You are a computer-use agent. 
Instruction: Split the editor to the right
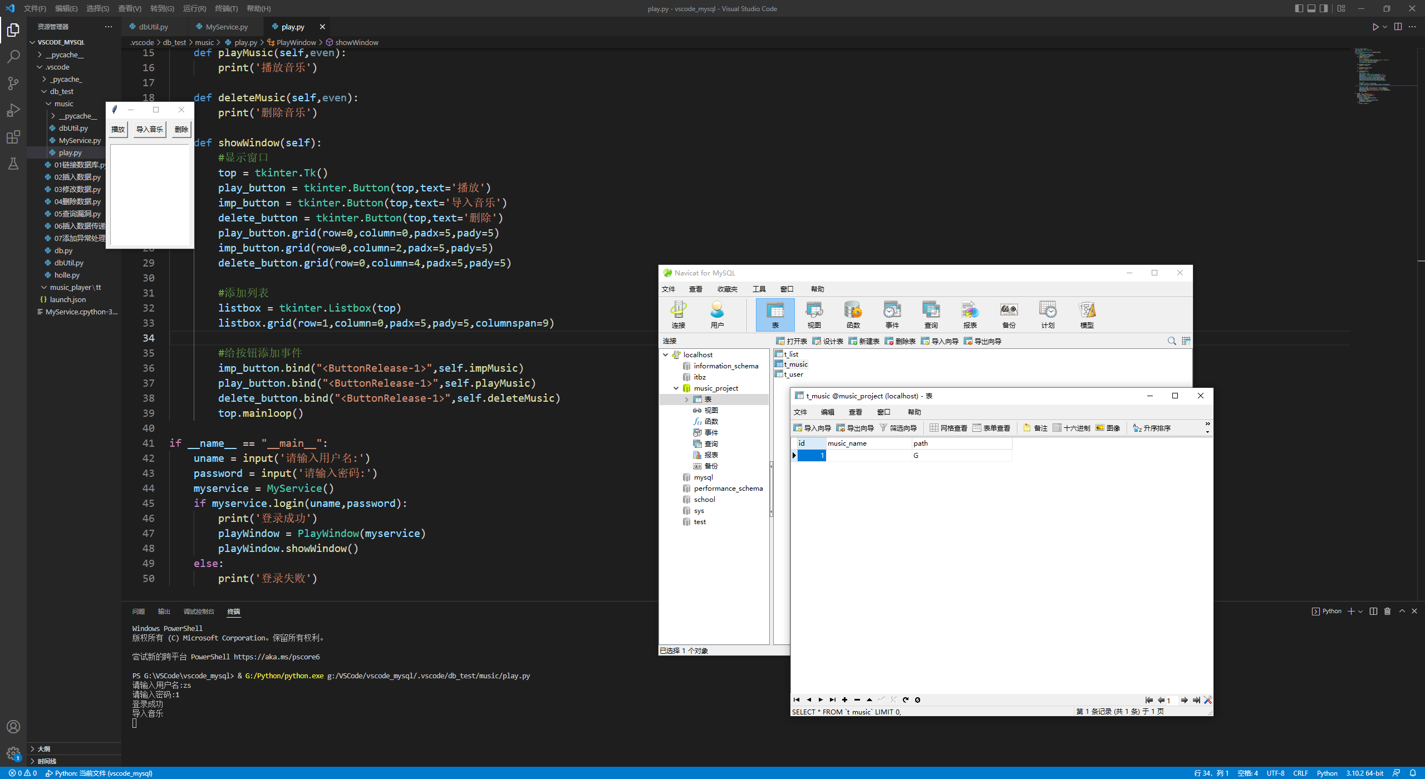tap(1398, 27)
